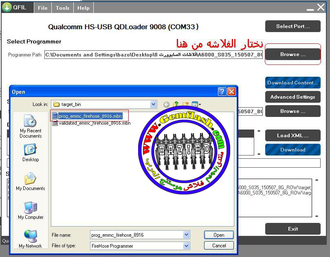Click the Programmer Path text field

click(x=154, y=55)
